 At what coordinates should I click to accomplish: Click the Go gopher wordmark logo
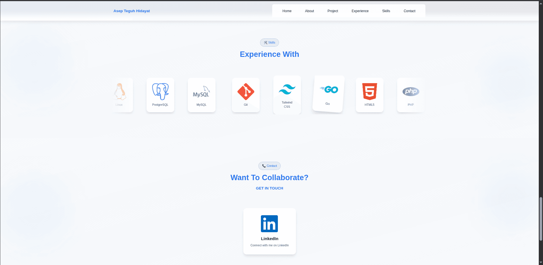[x=329, y=90]
